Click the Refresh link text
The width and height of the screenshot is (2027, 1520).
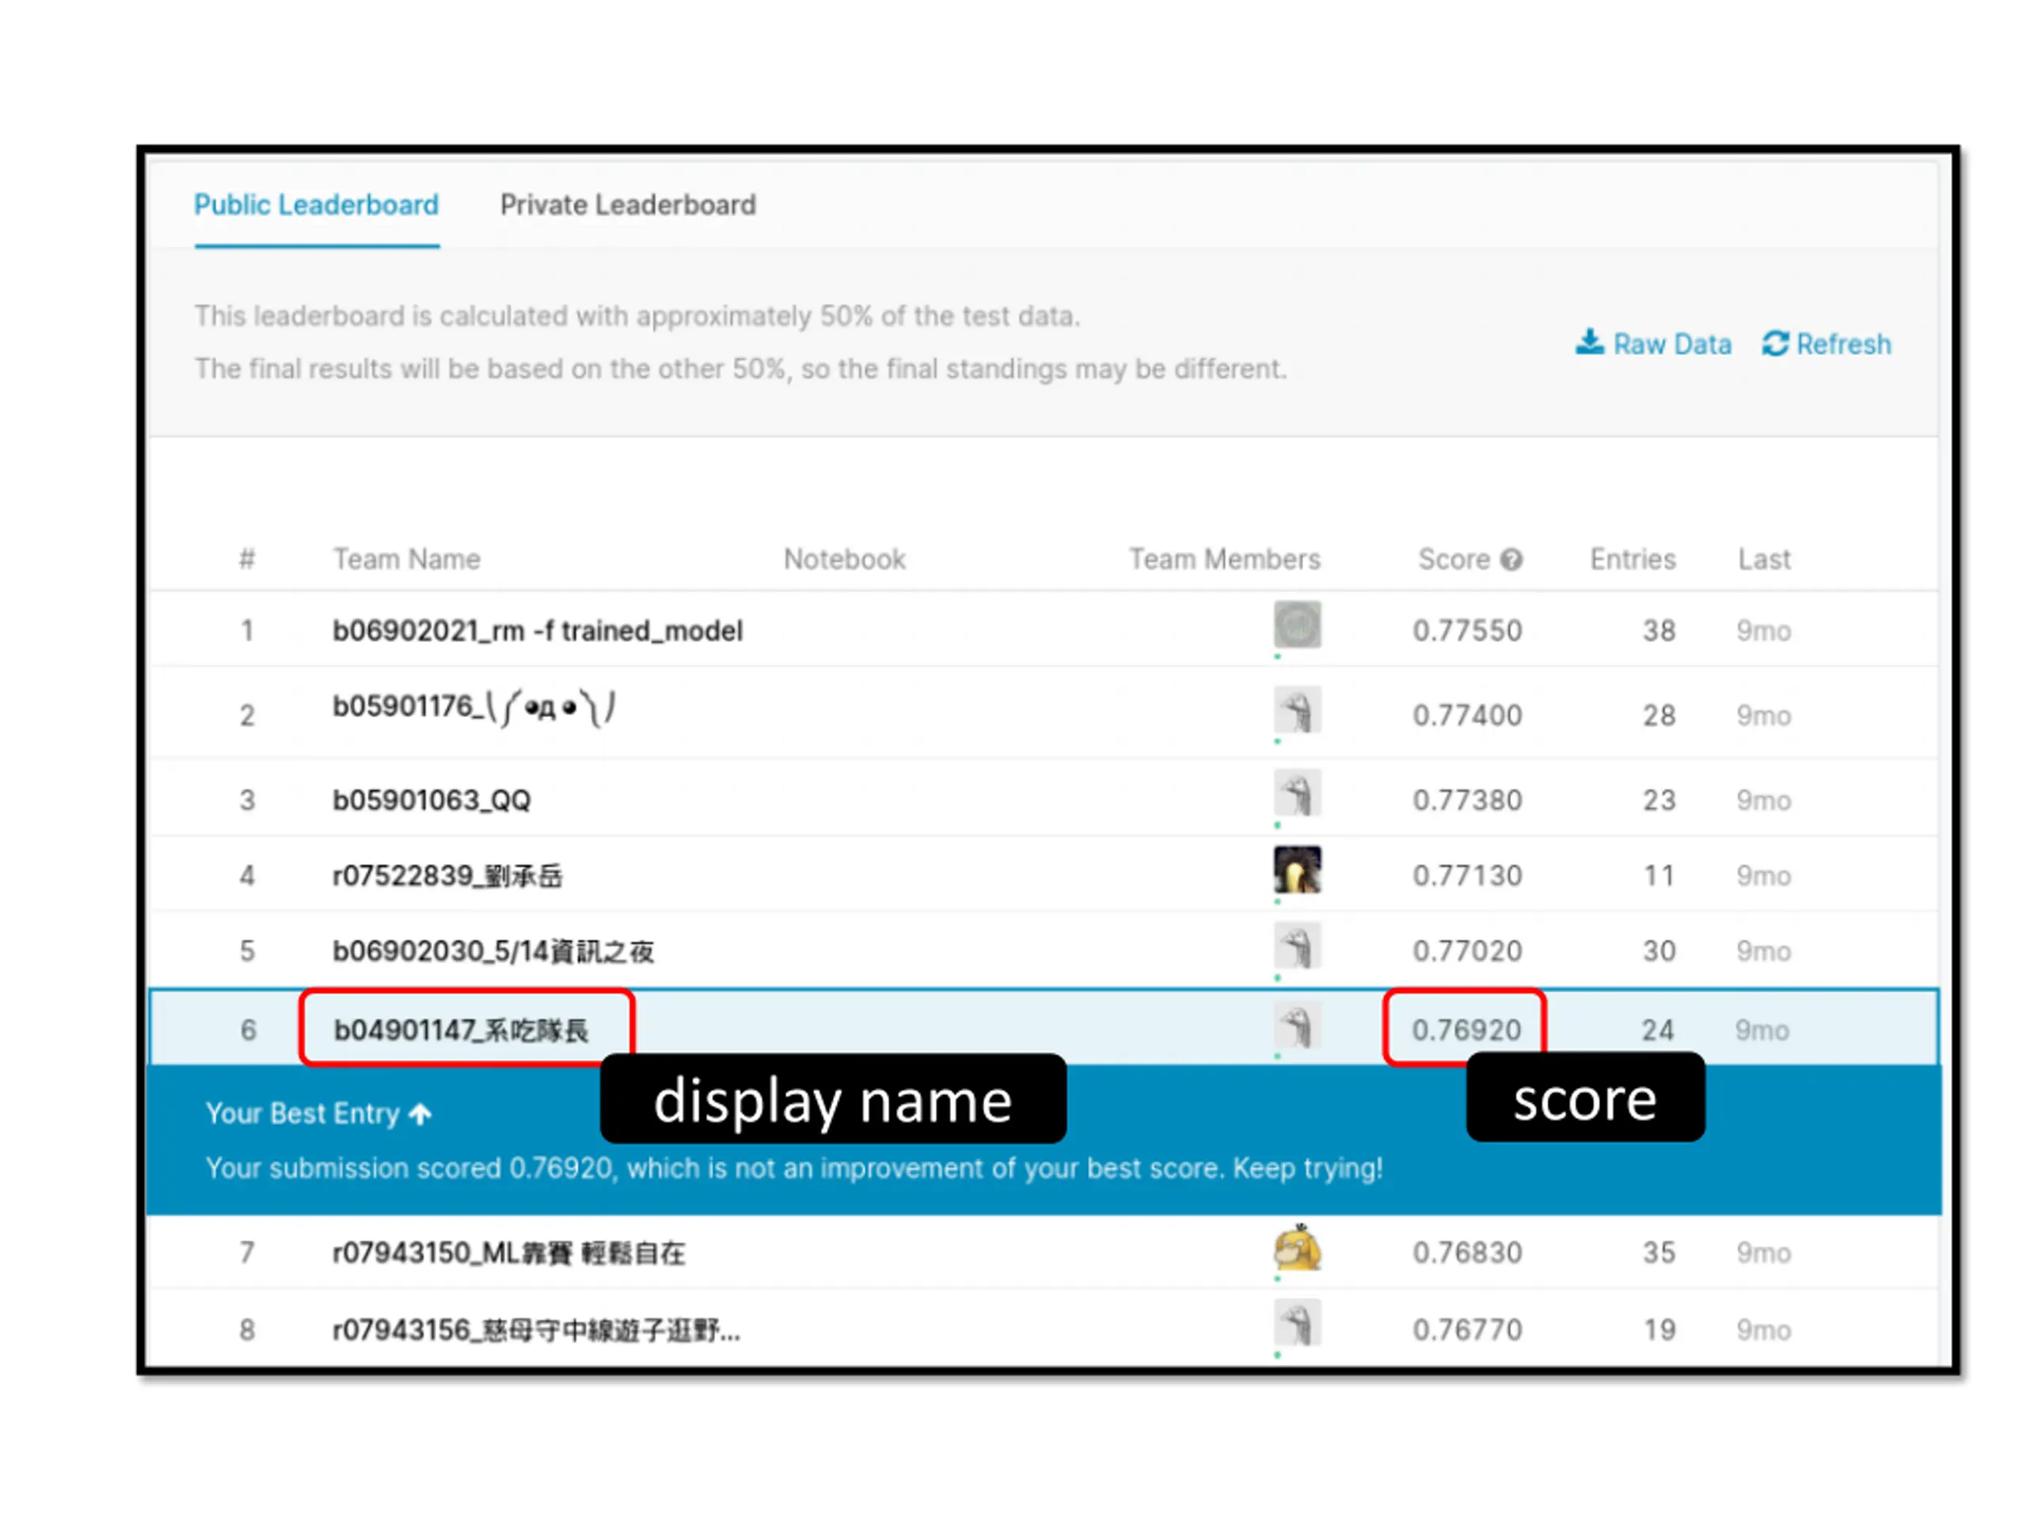pyautogui.click(x=1843, y=344)
